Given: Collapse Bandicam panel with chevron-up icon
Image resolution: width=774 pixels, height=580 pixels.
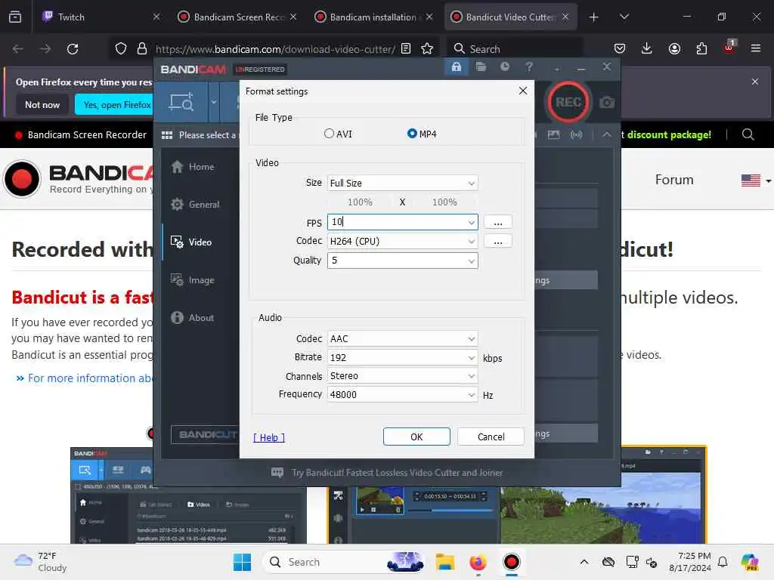Looking at the screenshot, I should pos(607,134).
